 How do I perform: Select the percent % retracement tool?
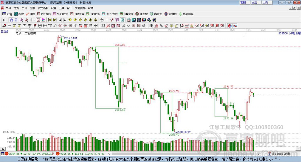click(161, 26)
